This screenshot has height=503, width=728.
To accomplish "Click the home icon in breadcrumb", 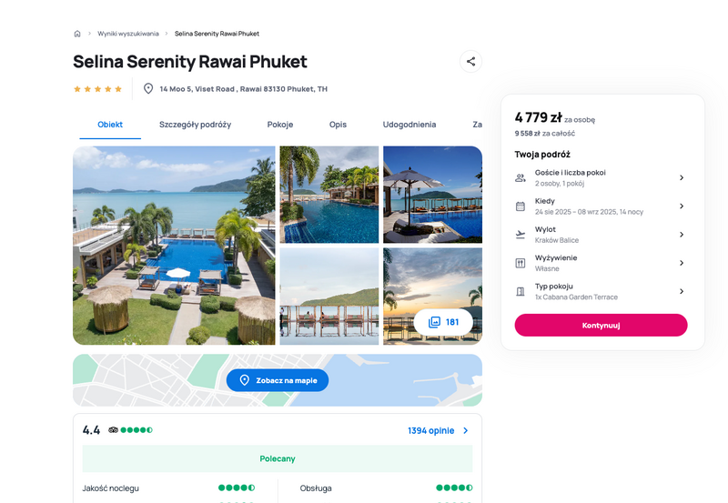I will (x=77, y=34).
